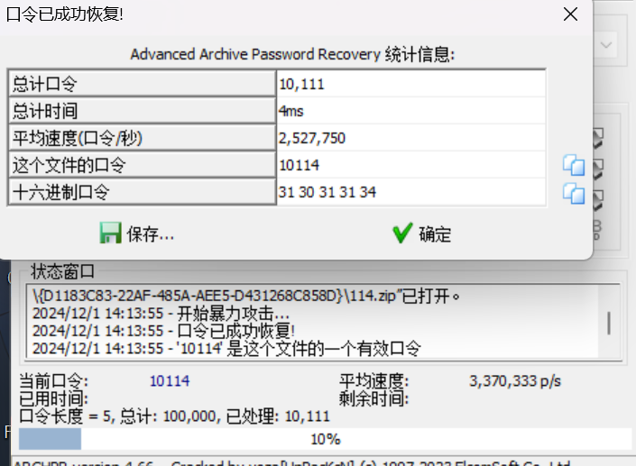
Task: Click the 这个文件的口令 row label
Action: tap(142, 165)
